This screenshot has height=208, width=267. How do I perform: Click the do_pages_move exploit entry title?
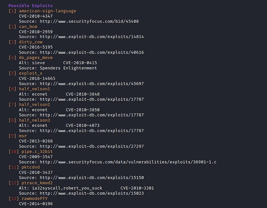pyautogui.click(x=36, y=58)
